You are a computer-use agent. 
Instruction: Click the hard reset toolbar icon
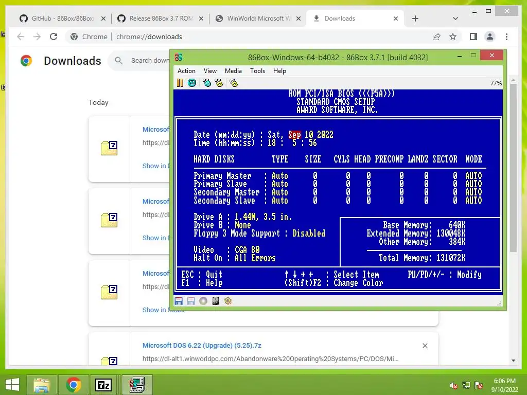point(192,83)
